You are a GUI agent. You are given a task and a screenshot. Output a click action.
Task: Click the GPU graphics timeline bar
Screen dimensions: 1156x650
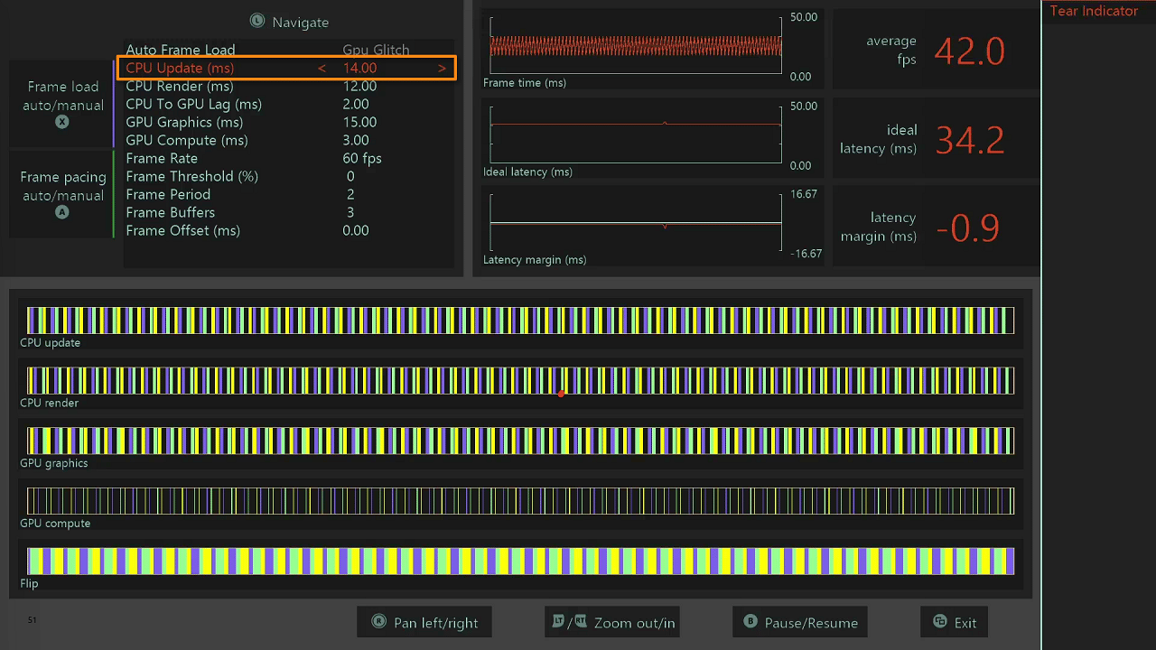520,441
